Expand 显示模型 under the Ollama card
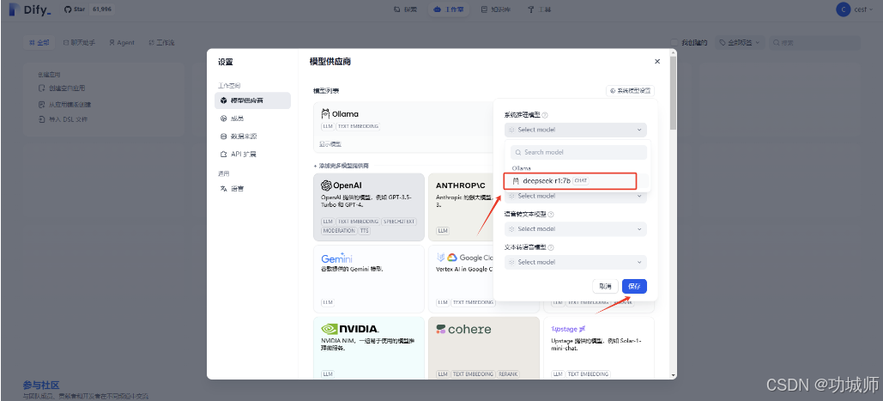This screenshot has width=883, height=401. point(330,144)
